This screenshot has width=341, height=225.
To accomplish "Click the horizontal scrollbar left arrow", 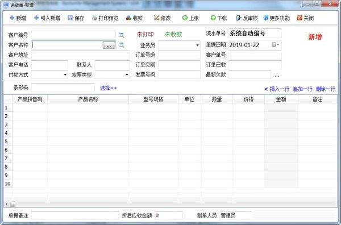I will coord(6,204).
